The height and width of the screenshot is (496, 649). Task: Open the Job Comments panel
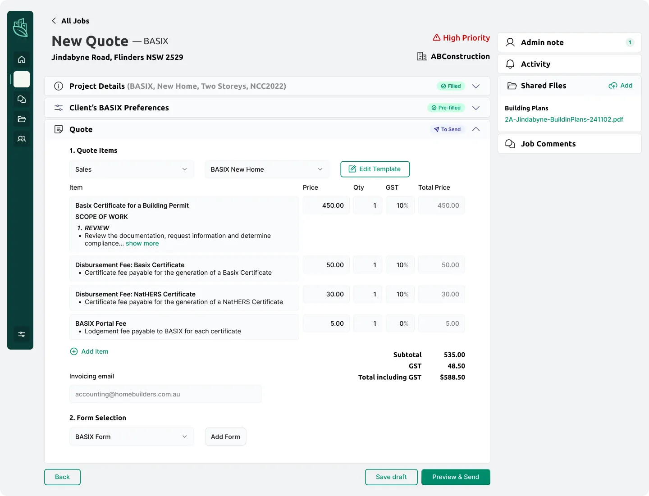548,144
